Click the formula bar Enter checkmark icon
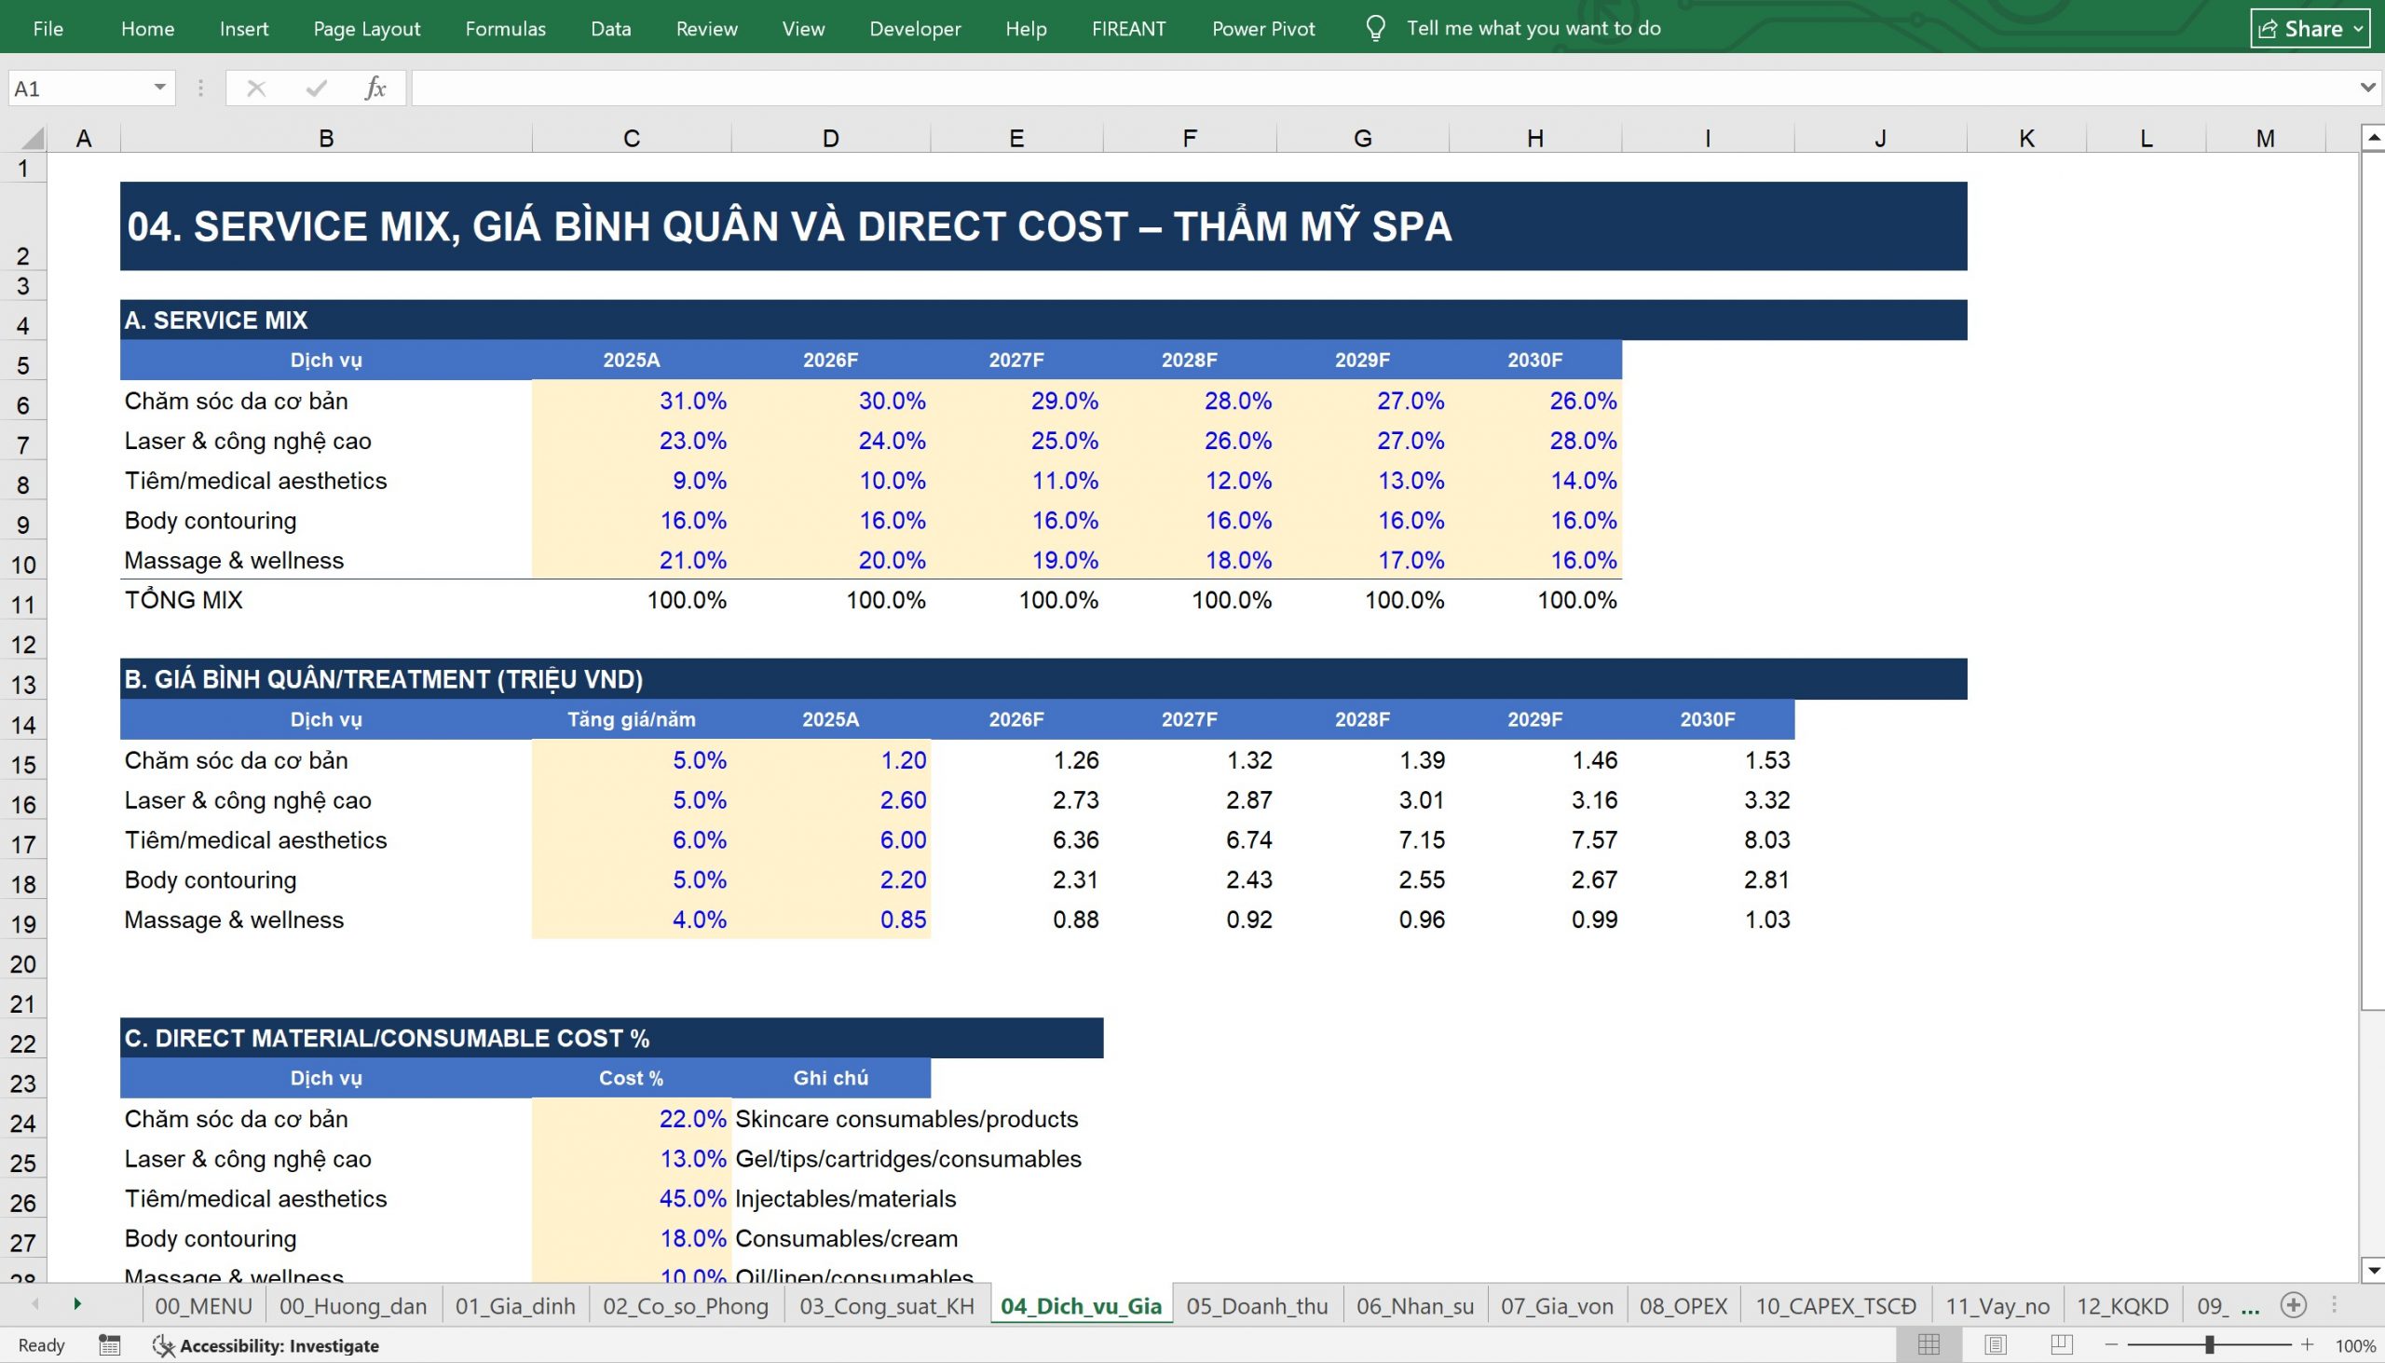This screenshot has width=2385, height=1363. click(317, 88)
